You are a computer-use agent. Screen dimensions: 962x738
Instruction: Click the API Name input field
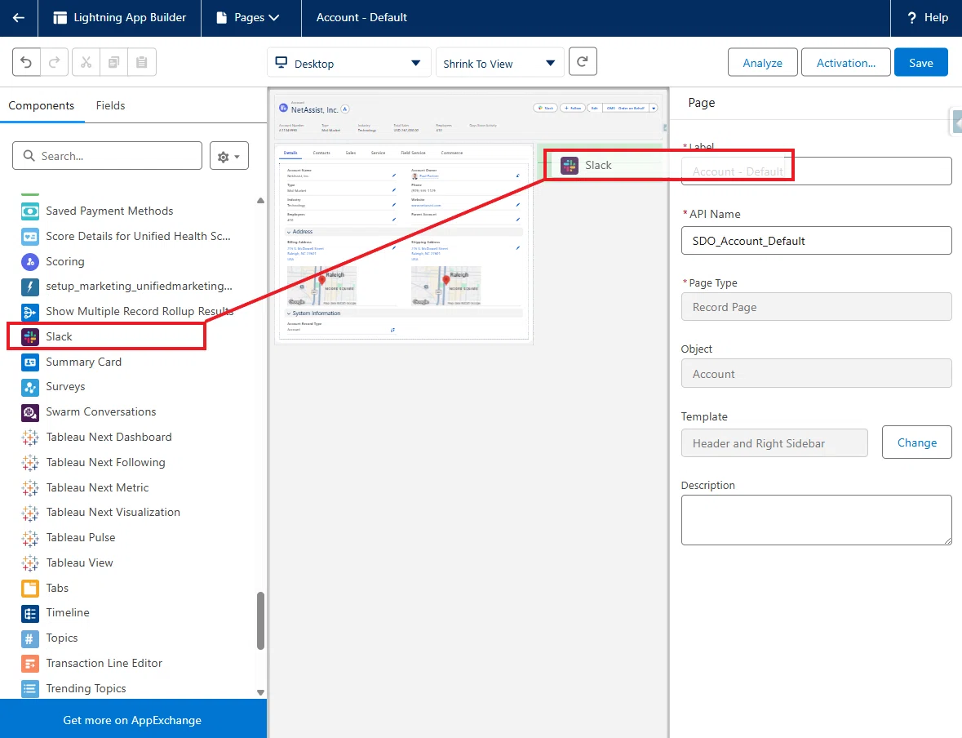click(x=816, y=241)
